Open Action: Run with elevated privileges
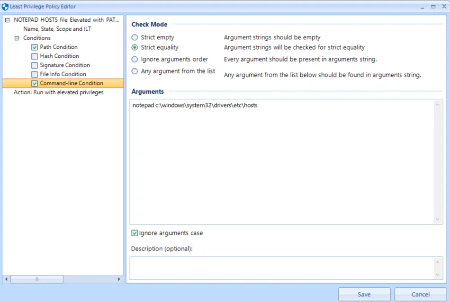Image resolution: width=450 pixels, height=302 pixels. [x=59, y=92]
